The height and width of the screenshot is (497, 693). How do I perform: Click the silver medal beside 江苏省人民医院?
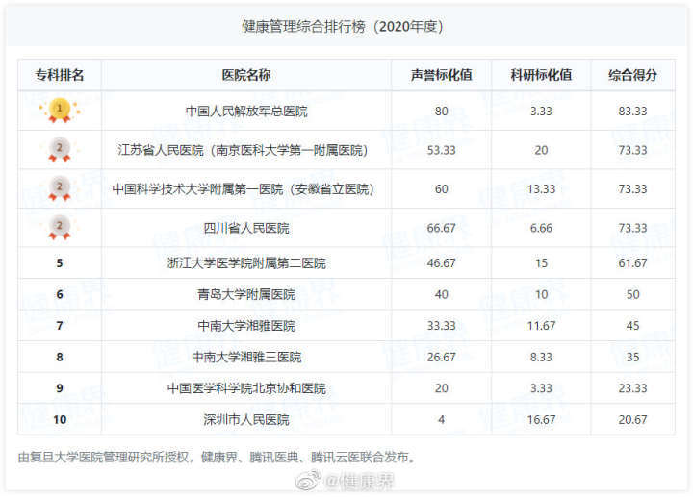(x=60, y=150)
